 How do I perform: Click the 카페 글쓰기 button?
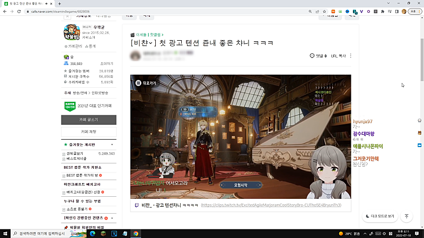click(89, 120)
